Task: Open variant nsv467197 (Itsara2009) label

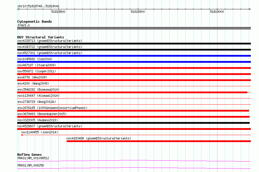Action: [x=37, y=65]
